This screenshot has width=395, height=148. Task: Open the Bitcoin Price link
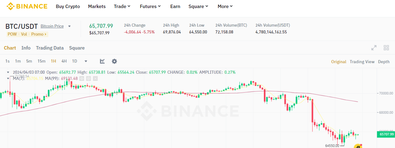pyautogui.click(x=52, y=26)
